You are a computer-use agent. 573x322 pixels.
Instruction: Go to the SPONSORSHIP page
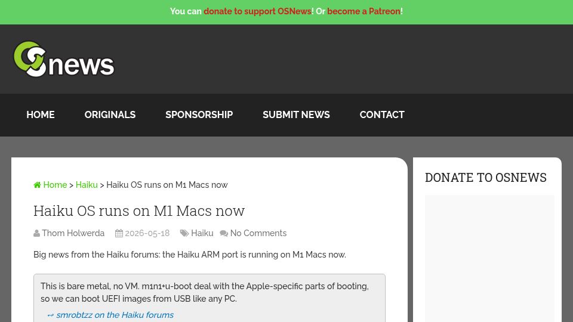click(x=199, y=114)
